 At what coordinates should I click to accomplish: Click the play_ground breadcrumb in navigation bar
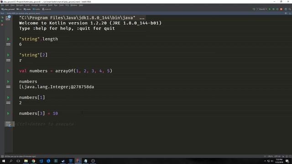click(8, 9)
